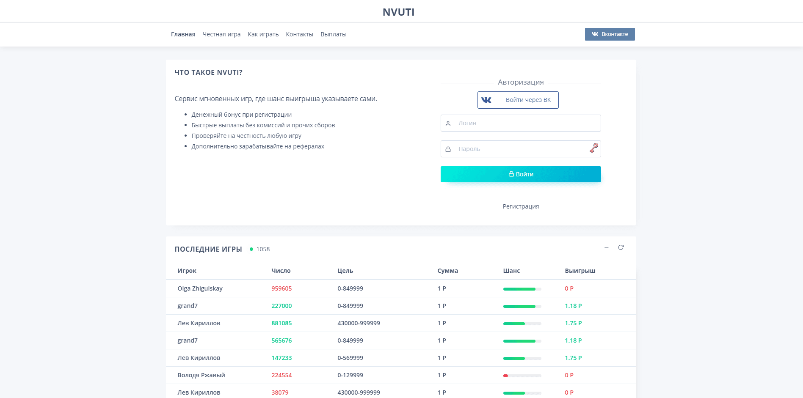
Task: Open the Вконтакте group button
Action: coord(610,34)
